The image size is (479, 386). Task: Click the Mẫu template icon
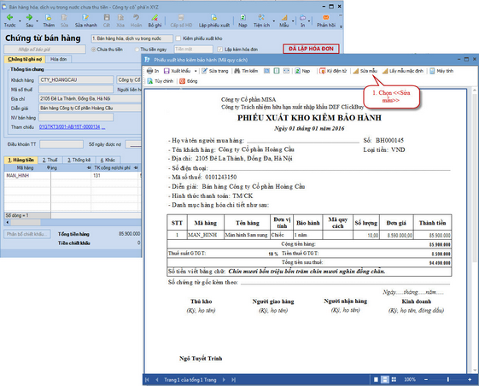[x=284, y=18]
